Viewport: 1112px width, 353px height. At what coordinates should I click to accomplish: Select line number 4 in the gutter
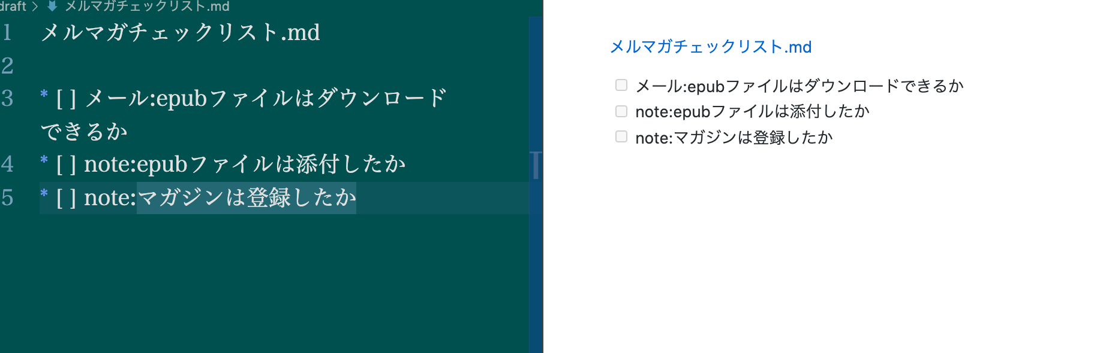tap(7, 164)
